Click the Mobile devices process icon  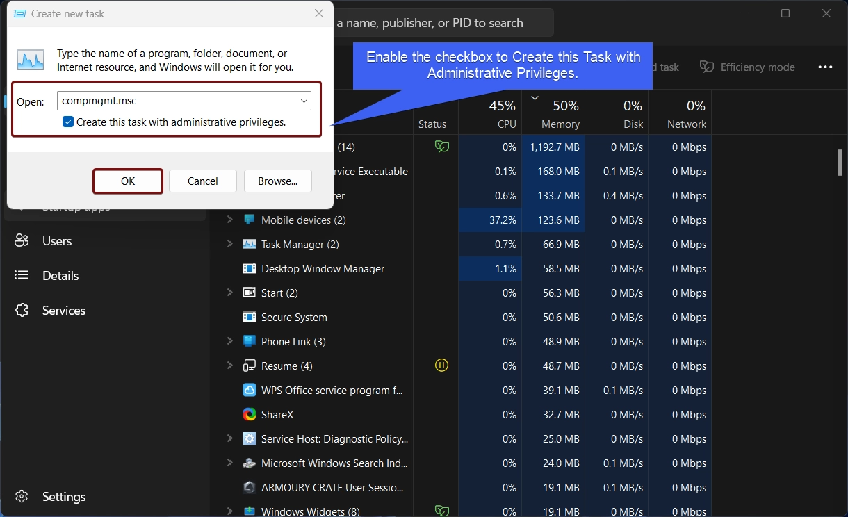click(x=250, y=220)
